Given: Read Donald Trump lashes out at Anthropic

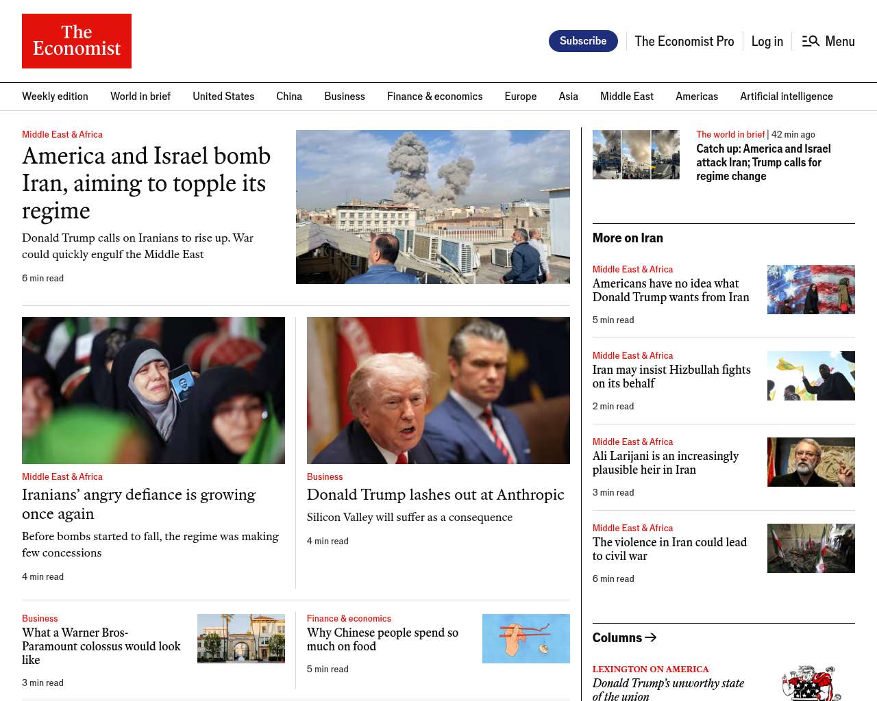Looking at the screenshot, I should (436, 494).
